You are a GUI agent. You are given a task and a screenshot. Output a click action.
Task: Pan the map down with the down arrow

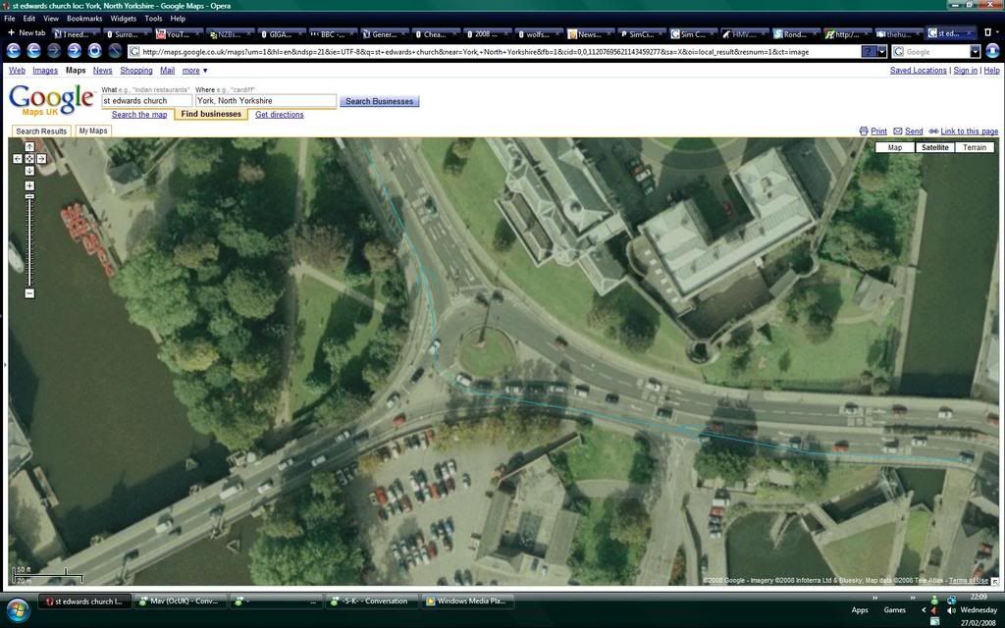(29, 171)
